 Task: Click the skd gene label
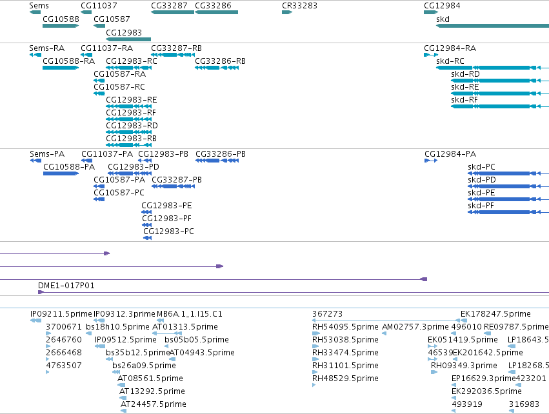point(443,19)
